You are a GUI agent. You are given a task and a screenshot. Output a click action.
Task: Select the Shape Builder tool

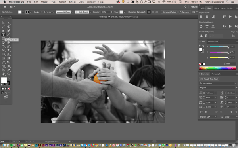3,54
